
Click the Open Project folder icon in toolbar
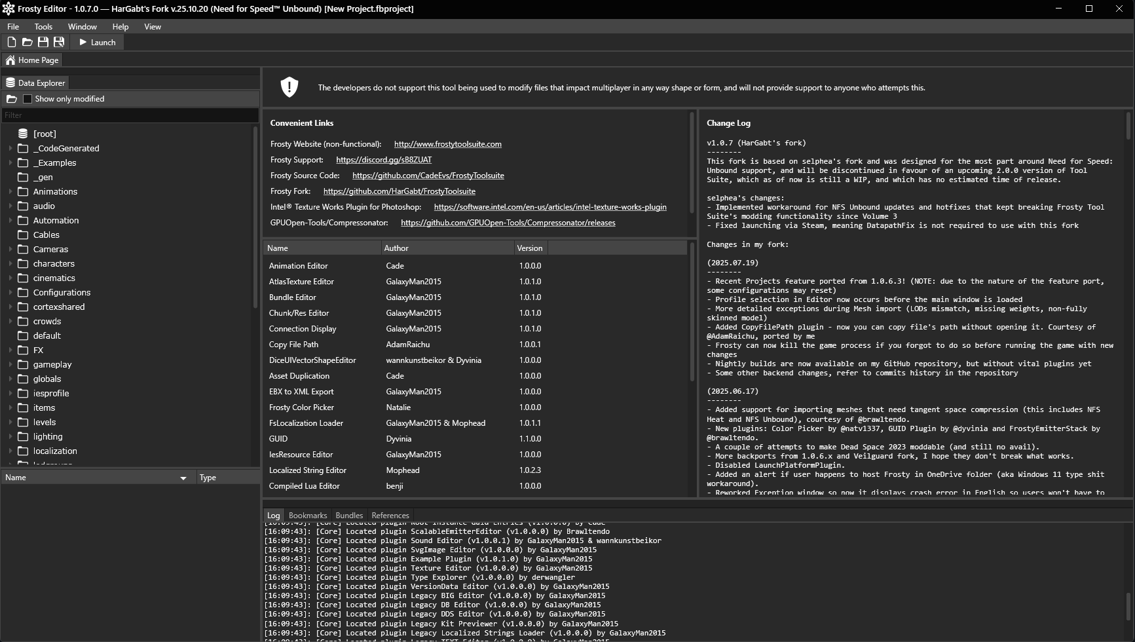(28, 42)
